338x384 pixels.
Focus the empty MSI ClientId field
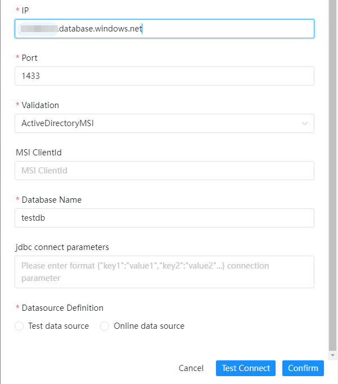click(x=164, y=171)
